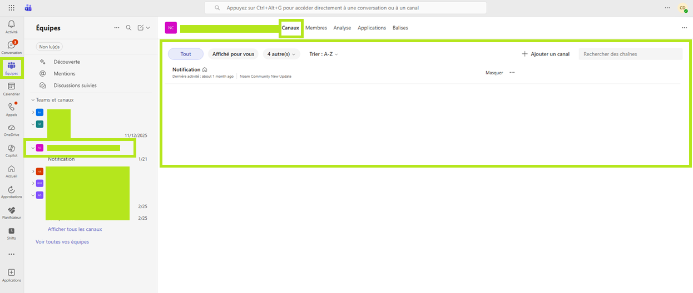Expand the team with WM avatar
Image resolution: width=693 pixels, height=293 pixels.
33,183
